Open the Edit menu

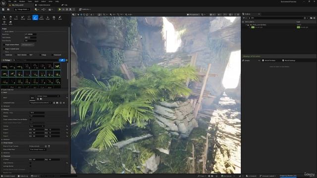click(15, 1)
